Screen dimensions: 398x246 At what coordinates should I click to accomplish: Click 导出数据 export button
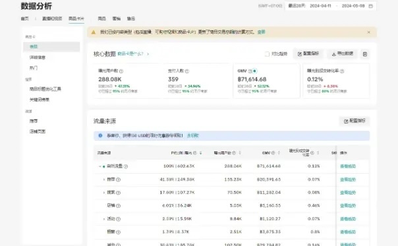tap(343, 54)
